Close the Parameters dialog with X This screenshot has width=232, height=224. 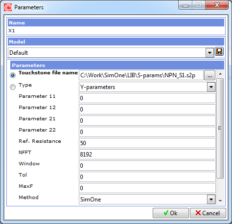pyautogui.click(x=217, y=5)
